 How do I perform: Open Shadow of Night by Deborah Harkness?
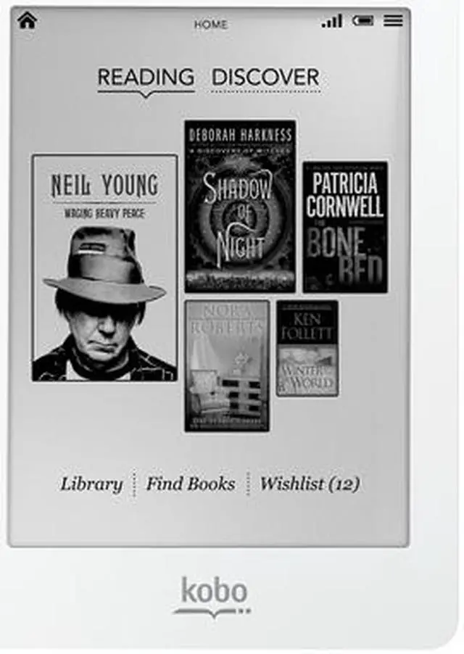pos(240,207)
